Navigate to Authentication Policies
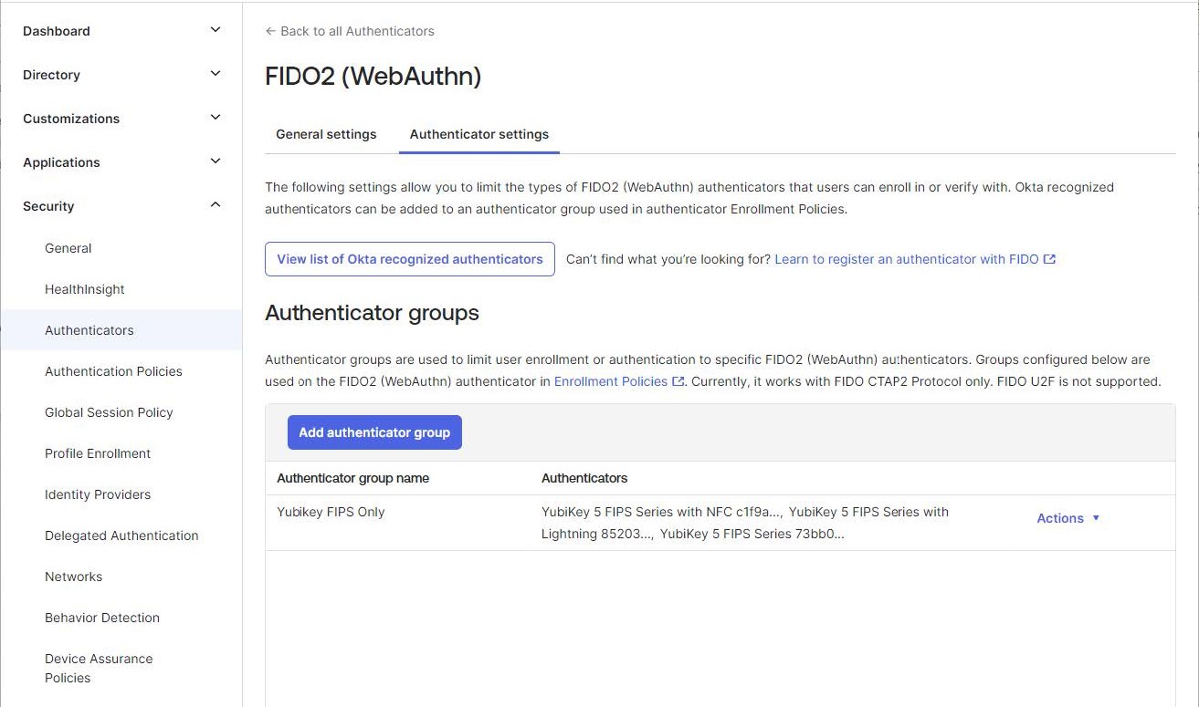 (x=113, y=371)
